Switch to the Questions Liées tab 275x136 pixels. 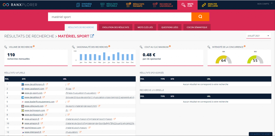click(170, 27)
